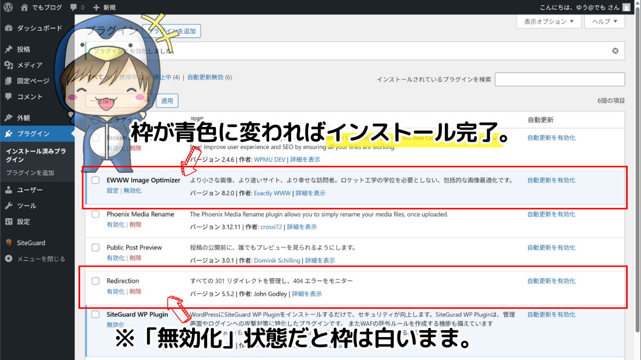Open the Dominik Schilling author link
641x360 pixels.
(x=277, y=260)
